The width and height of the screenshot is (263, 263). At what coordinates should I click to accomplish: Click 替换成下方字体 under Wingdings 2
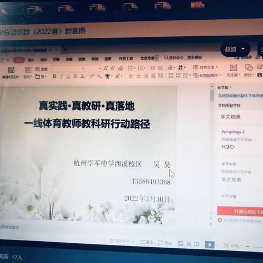tap(237, 140)
